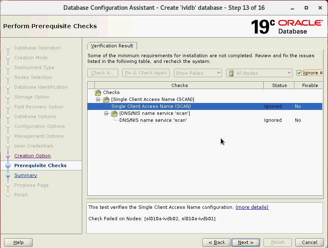Click the nodes icon in All Nodes dropdown
Screen dimensions: 328x248
tap(231, 73)
